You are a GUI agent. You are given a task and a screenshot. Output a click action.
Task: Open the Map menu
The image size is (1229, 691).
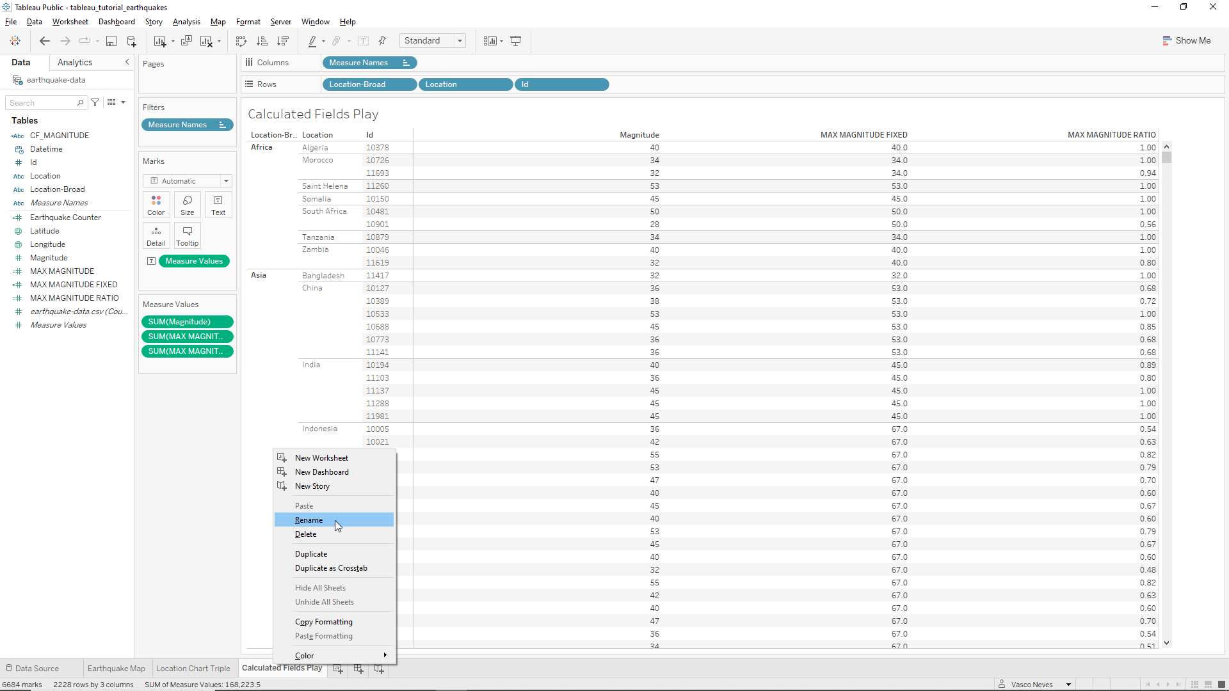218,22
